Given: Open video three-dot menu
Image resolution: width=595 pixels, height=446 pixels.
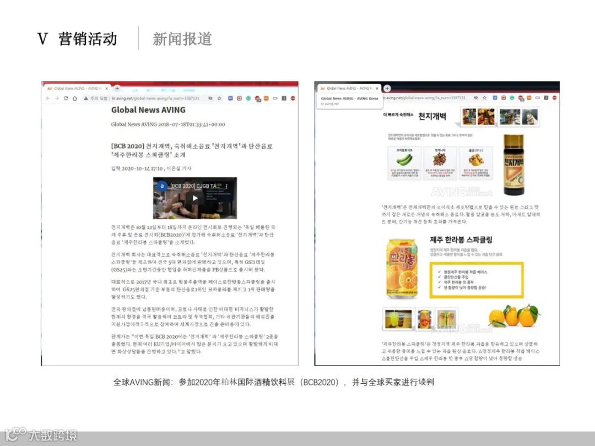Looking at the screenshot, I should pos(226,186).
